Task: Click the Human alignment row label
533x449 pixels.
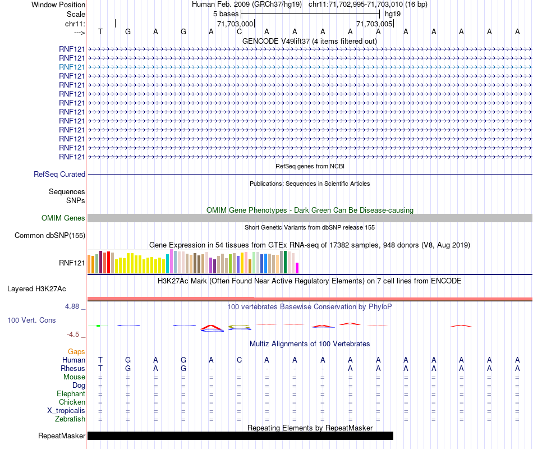Action: (73, 360)
